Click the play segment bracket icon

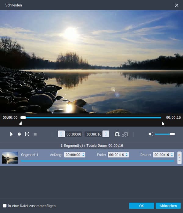[x=27, y=134]
